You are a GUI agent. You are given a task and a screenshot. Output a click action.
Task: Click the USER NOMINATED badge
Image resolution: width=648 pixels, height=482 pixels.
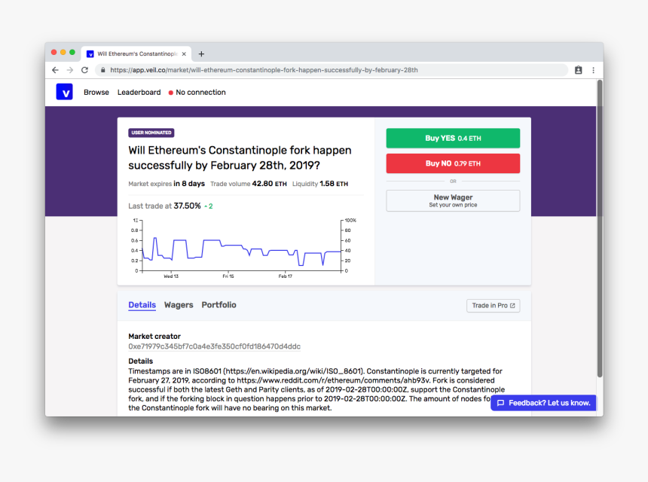pos(151,133)
